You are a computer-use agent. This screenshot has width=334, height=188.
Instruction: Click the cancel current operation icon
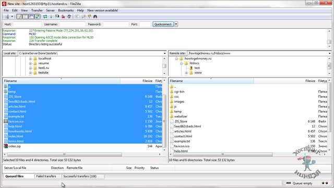tap(57, 16)
